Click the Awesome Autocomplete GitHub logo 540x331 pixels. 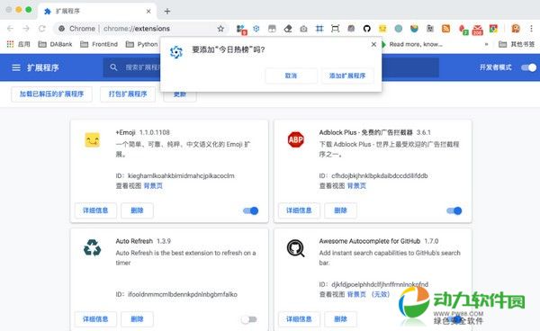point(296,248)
